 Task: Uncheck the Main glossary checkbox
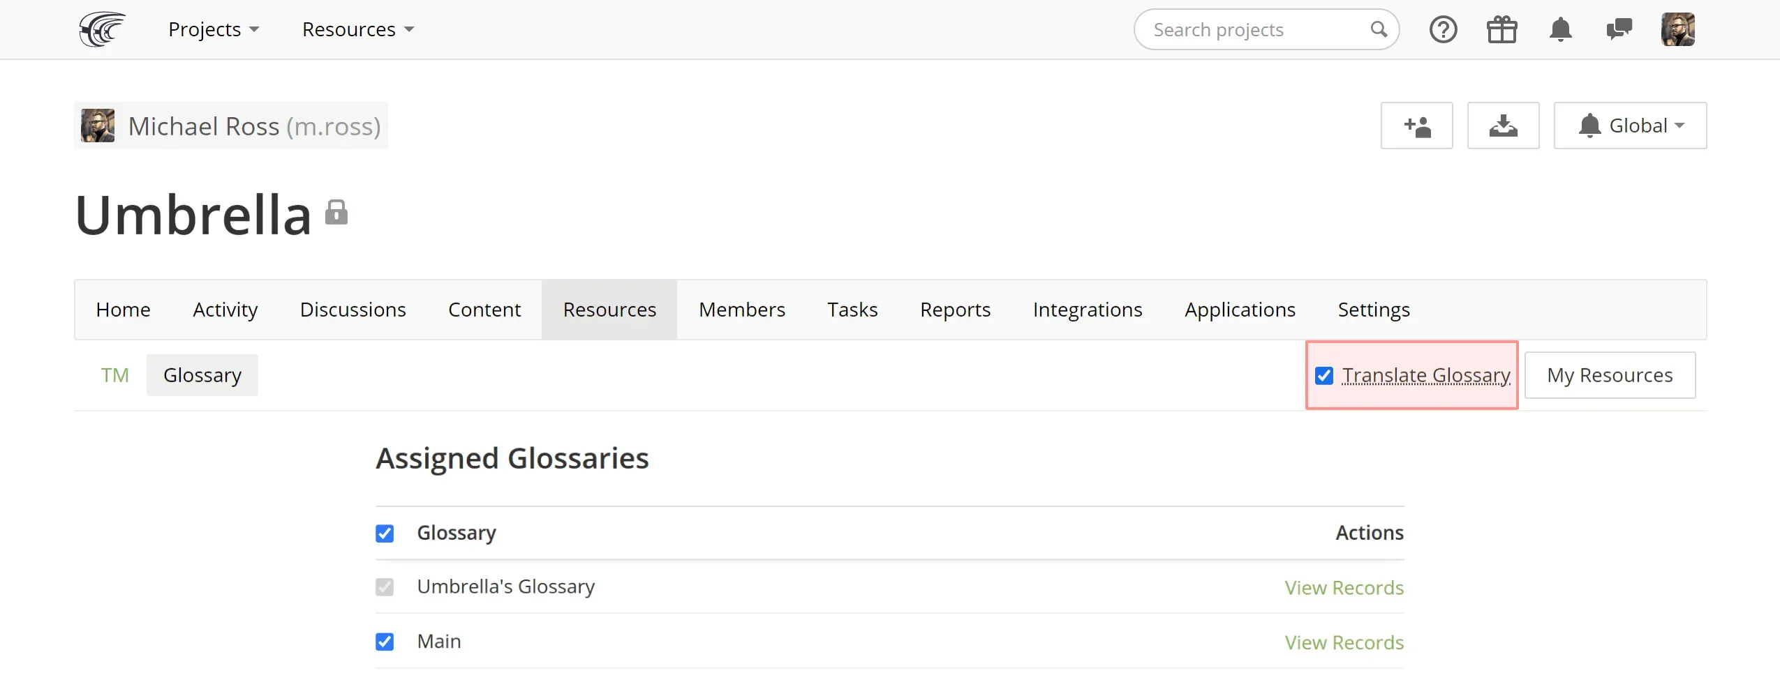(x=385, y=642)
